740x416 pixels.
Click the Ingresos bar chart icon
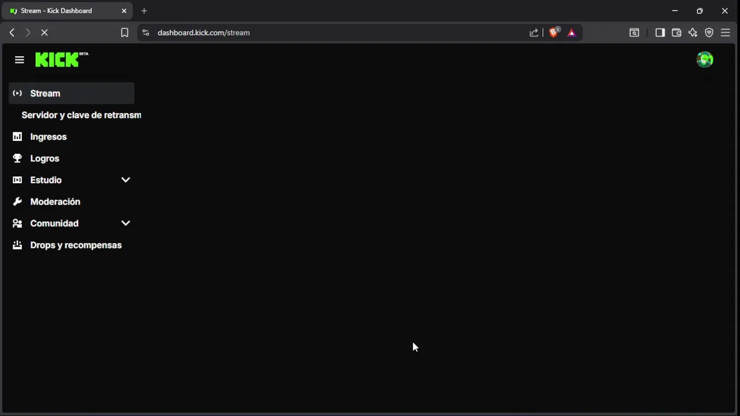pyautogui.click(x=17, y=136)
